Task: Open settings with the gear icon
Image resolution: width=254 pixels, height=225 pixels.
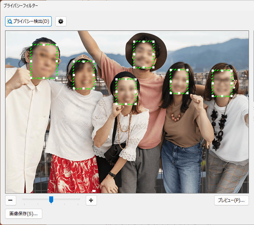Action: 61,21
